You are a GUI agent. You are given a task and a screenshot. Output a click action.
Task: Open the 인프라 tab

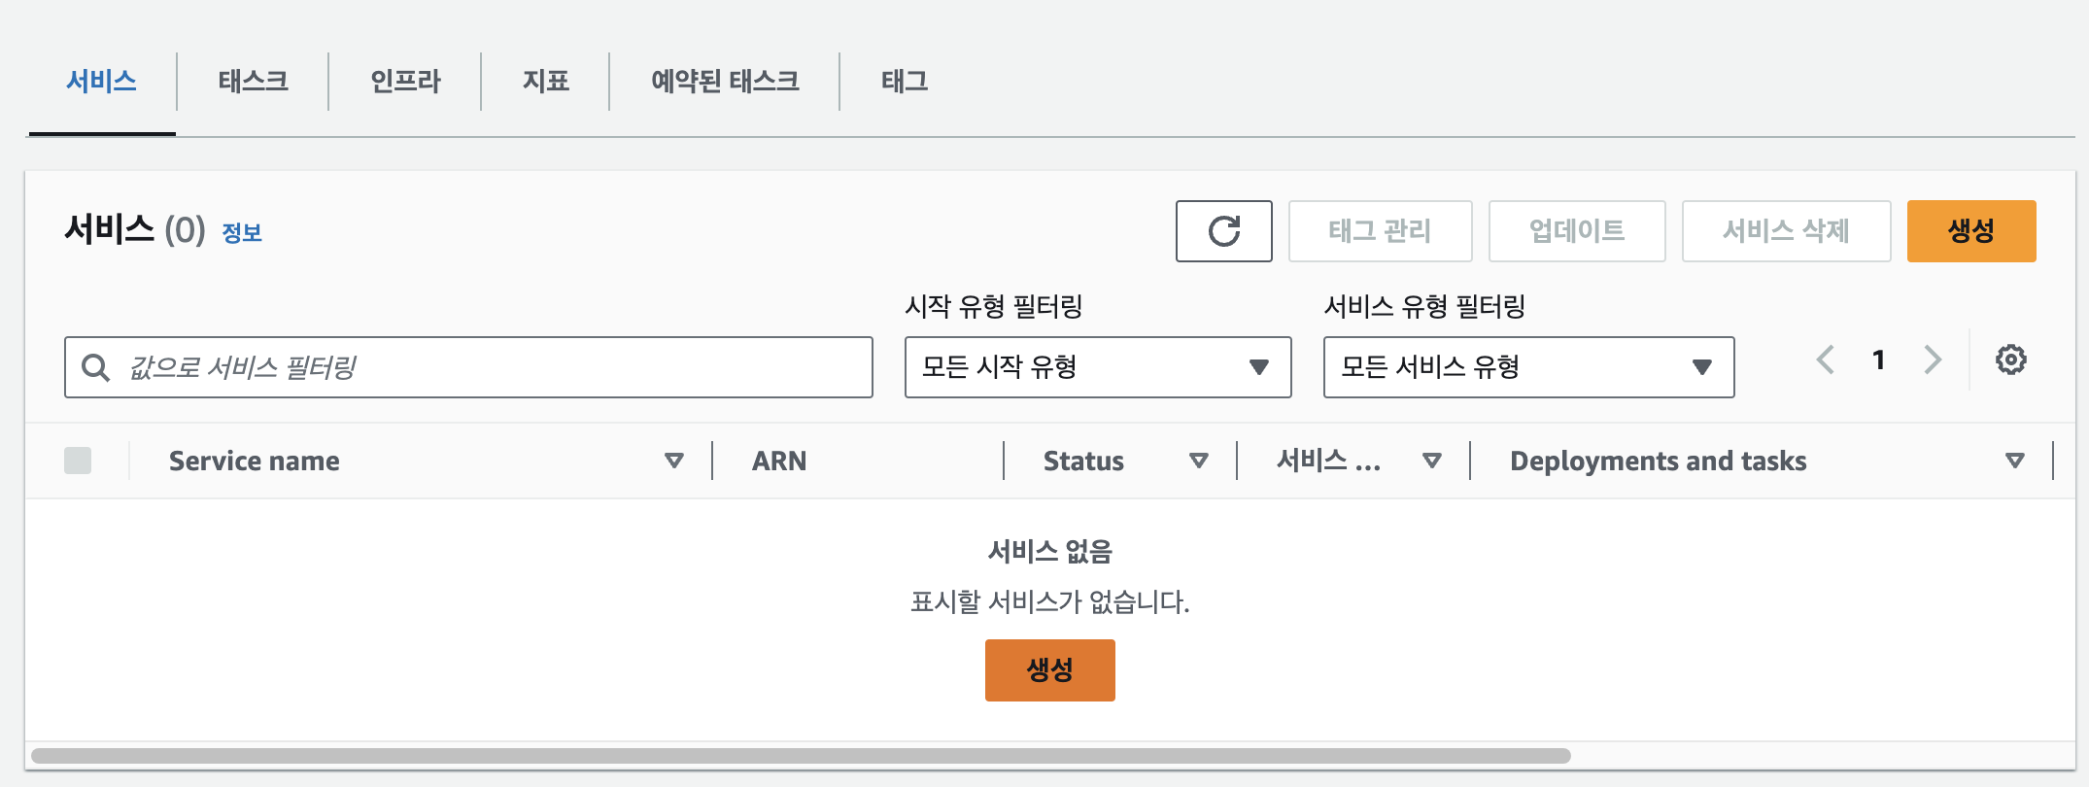coord(405,82)
